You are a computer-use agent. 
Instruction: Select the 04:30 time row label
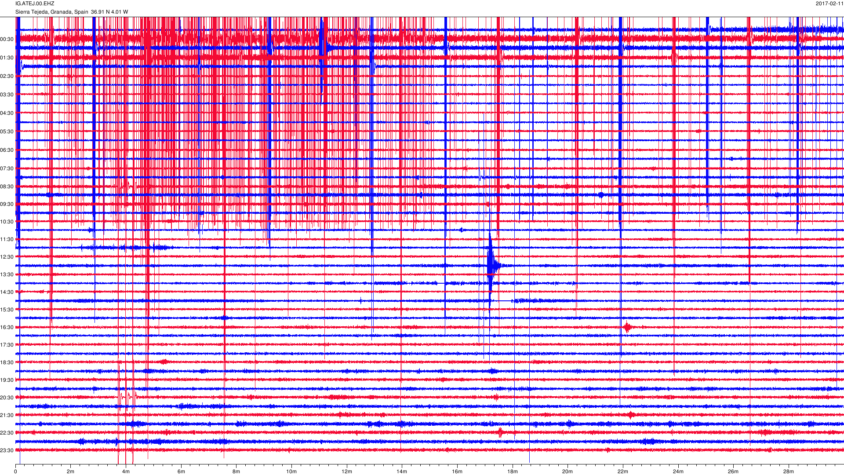[7, 113]
